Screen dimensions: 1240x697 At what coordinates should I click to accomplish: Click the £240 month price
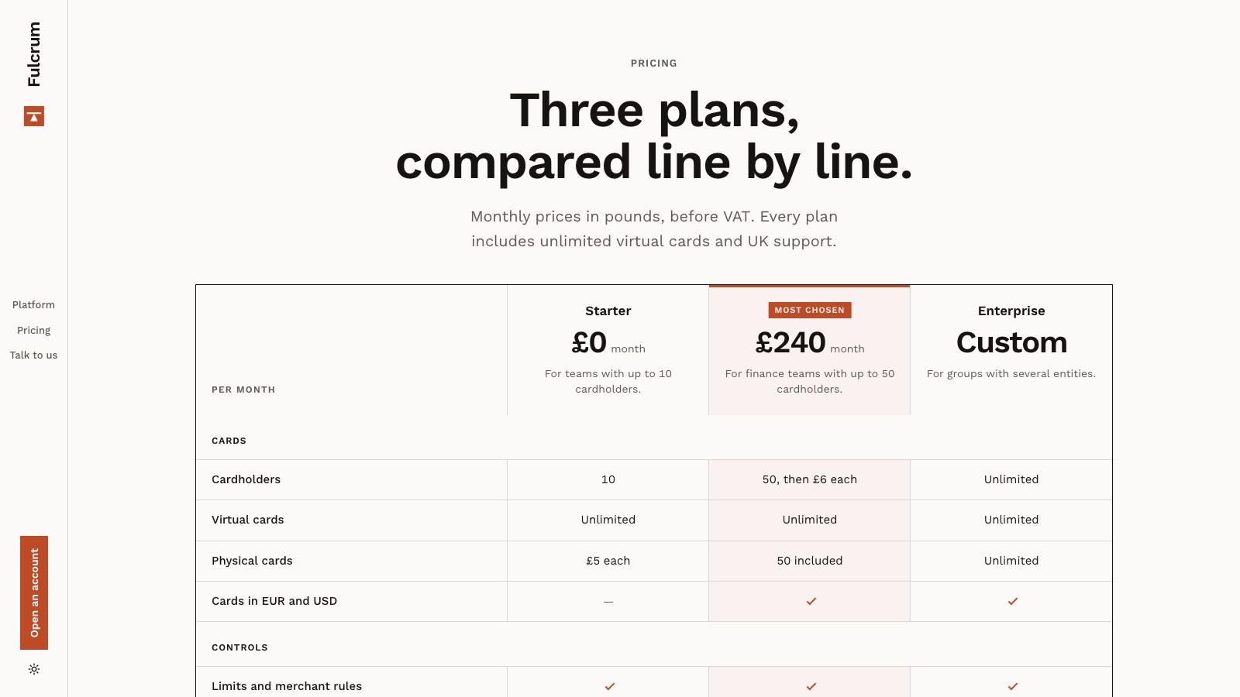(x=810, y=343)
